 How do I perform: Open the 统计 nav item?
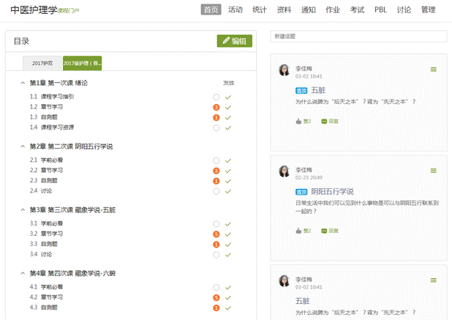pos(260,10)
